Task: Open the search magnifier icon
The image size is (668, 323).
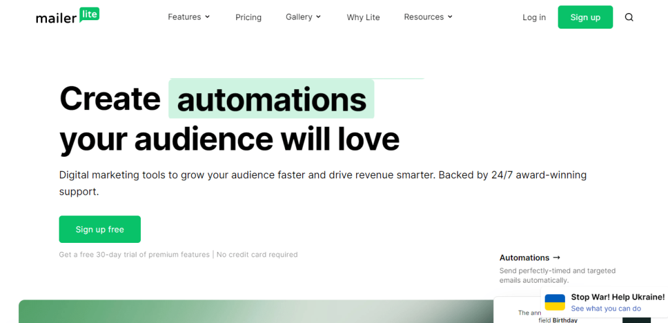Action: click(629, 18)
